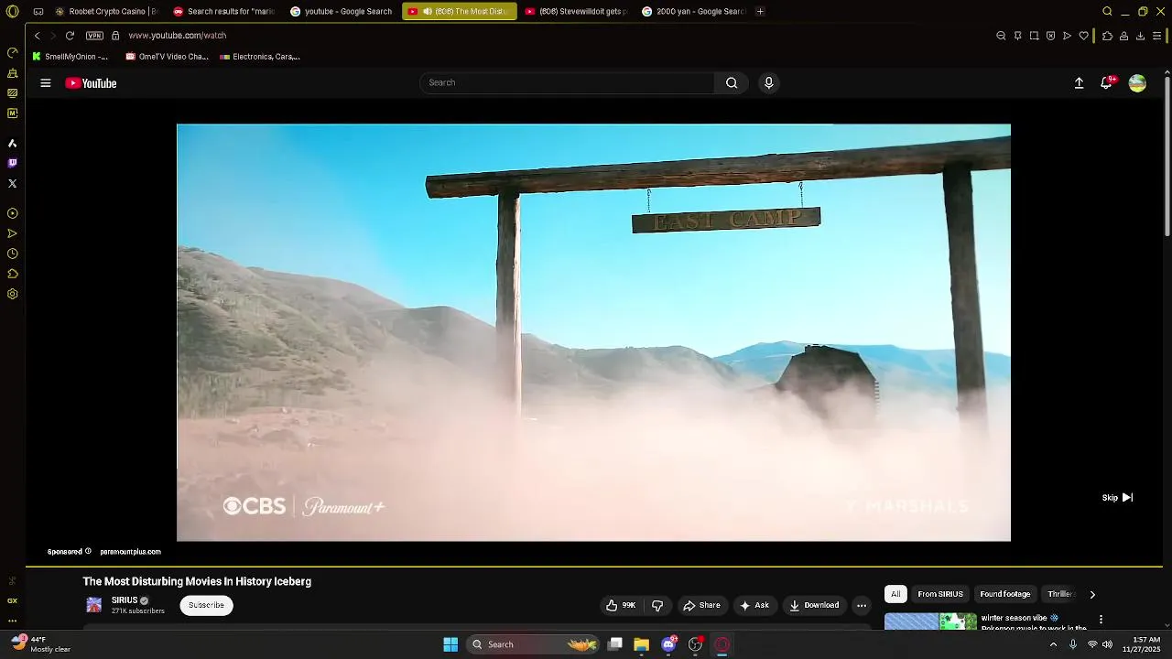Switch to Stevewilldoit YouTube tab

(576, 11)
